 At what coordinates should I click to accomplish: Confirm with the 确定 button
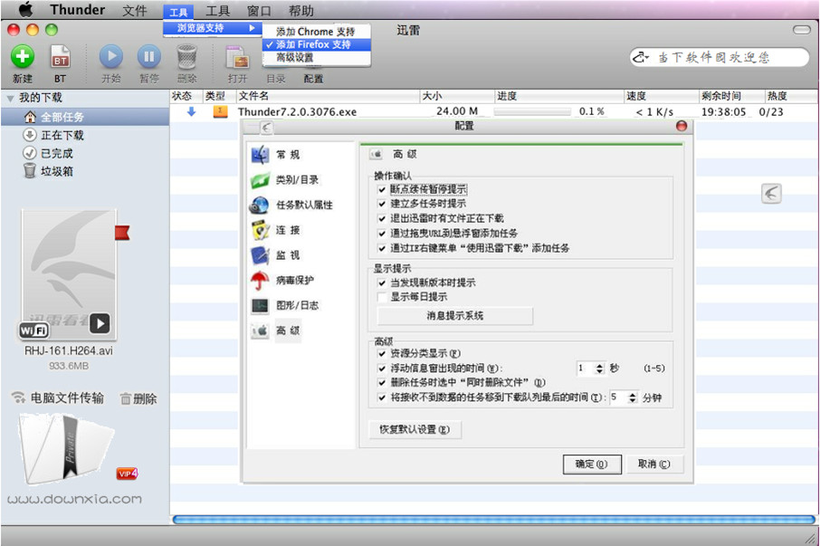(591, 464)
